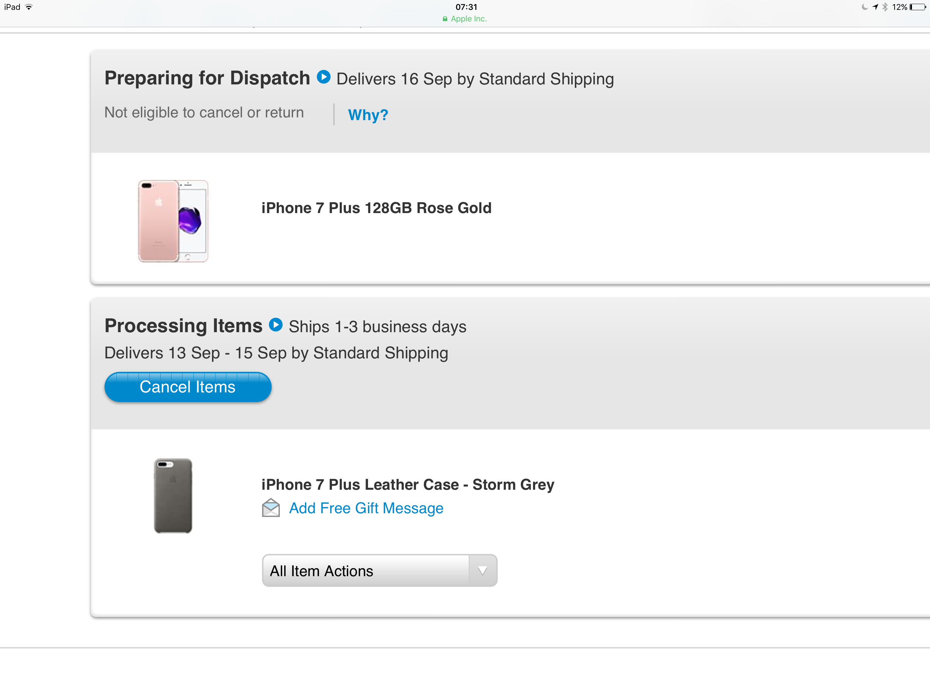
Task: Click the dropdown arrow on All Item Actions
Action: [x=483, y=570]
